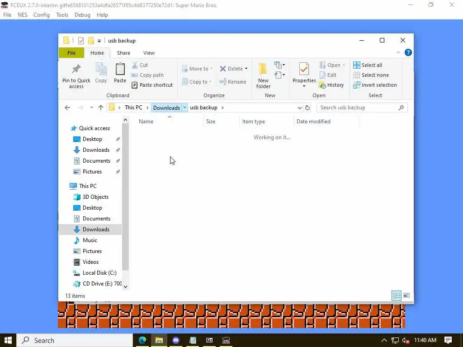Open the Easy access dropdown icon
The image size is (463, 347).
click(279, 75)
